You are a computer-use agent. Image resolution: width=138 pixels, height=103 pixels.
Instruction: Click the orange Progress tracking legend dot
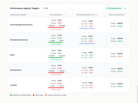(x=46, y=95)
